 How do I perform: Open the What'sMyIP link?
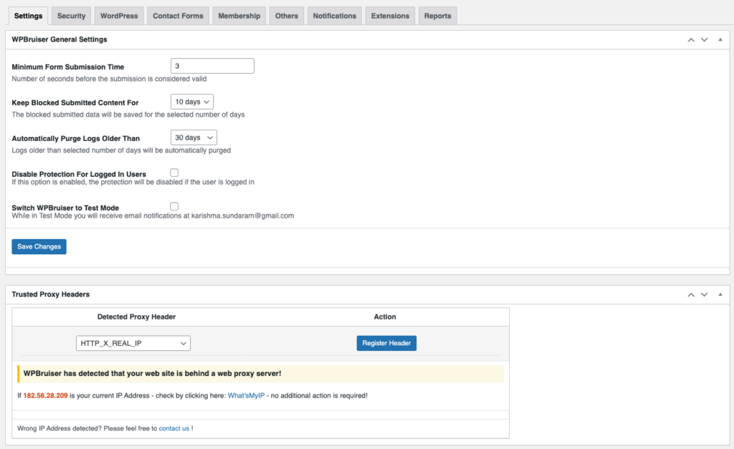click(247, 396)
